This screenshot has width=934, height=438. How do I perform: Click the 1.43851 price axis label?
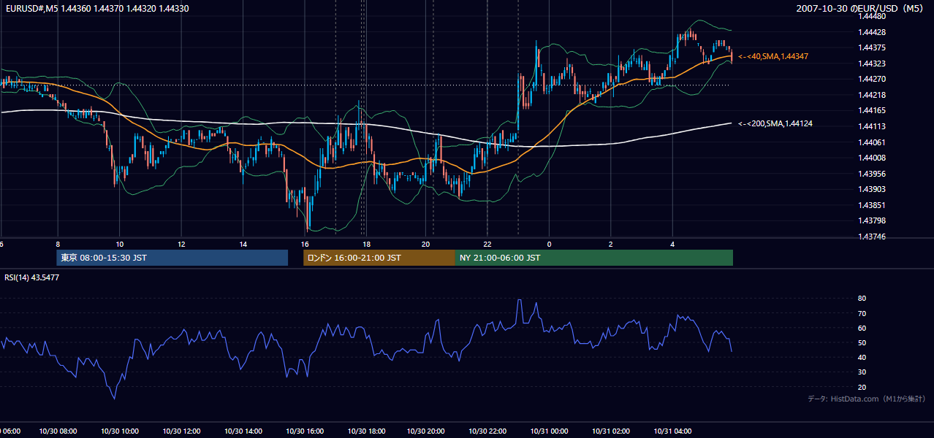[872, 206]
